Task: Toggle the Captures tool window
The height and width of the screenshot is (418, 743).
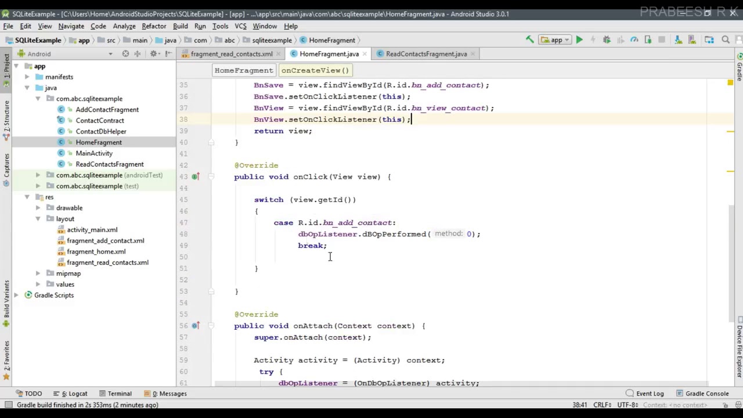Action: [6, 170]
